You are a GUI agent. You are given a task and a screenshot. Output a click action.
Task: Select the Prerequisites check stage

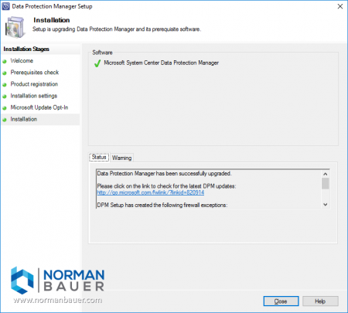pos(35,73)
